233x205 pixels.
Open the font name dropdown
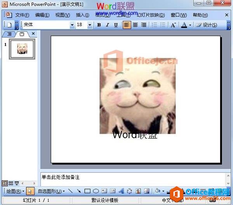pos(72,25)
